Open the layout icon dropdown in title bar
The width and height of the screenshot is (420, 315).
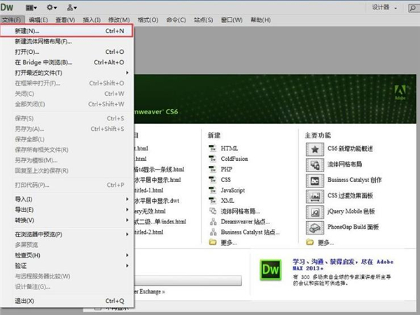click(x=31, y=8)
